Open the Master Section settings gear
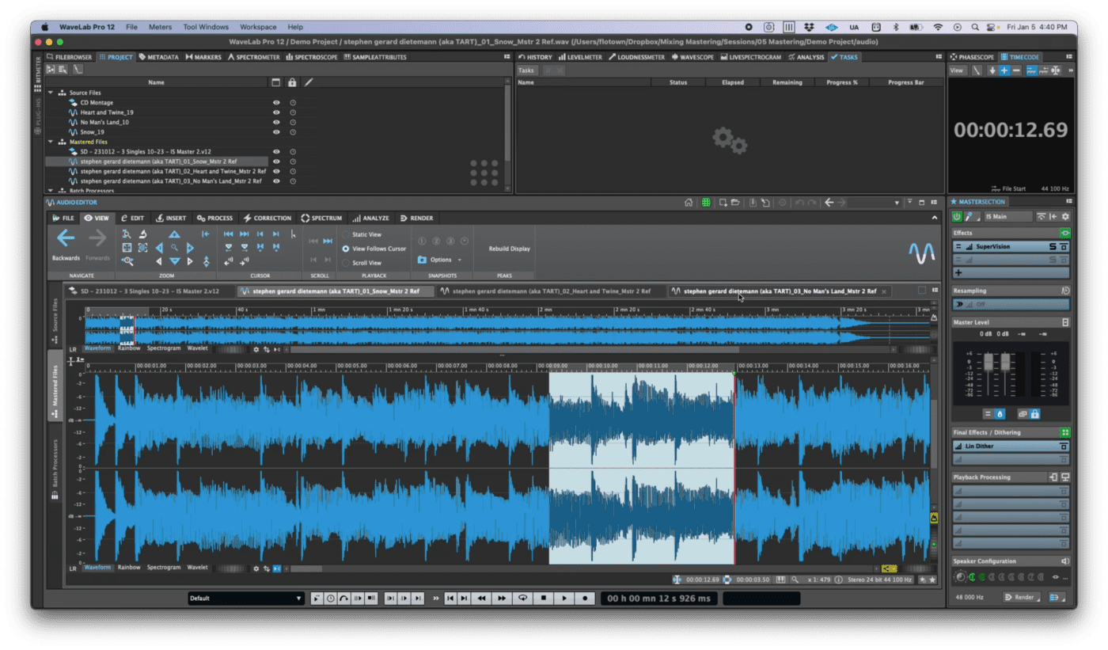This screenshot has width=1108, height=650. [x=1066, y=216]
